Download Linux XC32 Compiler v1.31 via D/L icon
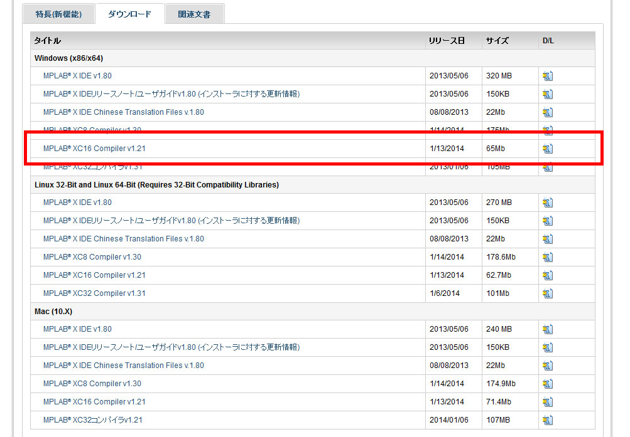This screenshot has width=630, height=437. (x=547, y=294)
